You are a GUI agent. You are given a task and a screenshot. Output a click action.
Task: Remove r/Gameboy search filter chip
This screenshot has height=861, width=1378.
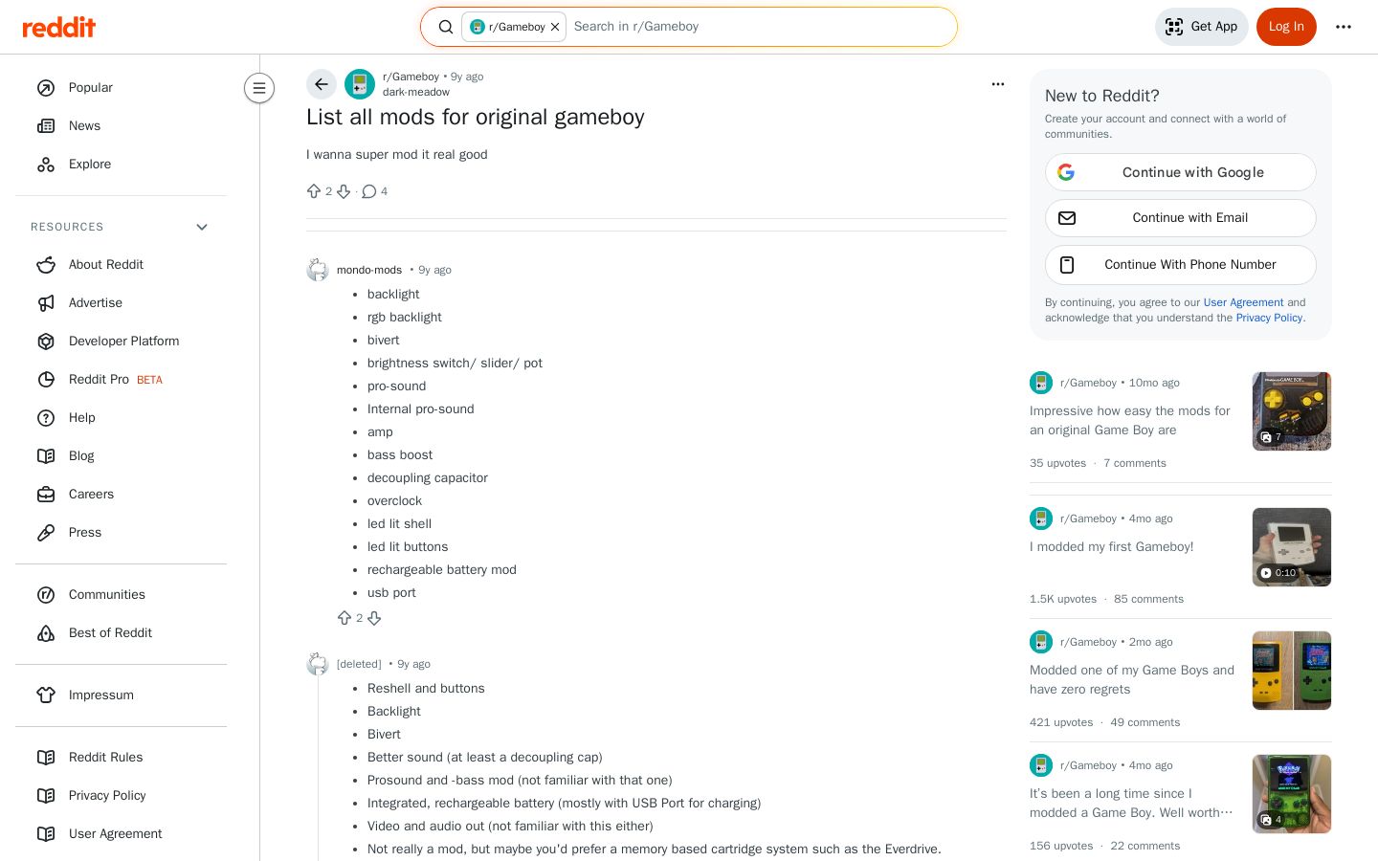click(555, 27)
